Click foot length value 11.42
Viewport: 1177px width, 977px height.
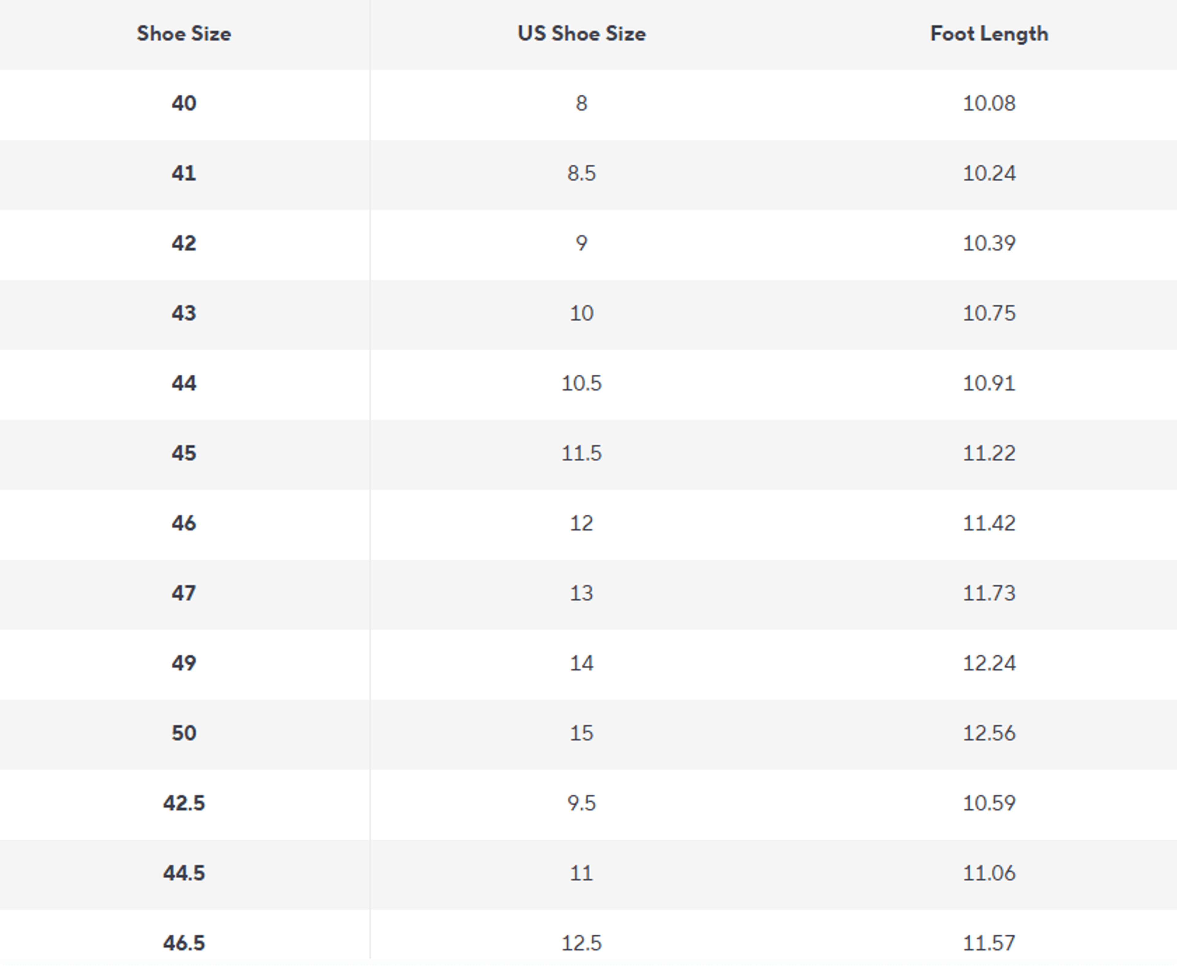[x=989, y=524]
